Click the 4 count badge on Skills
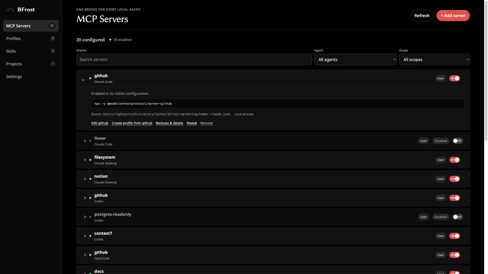Screen dimensions: 488x274 click(x=53, y=51)
